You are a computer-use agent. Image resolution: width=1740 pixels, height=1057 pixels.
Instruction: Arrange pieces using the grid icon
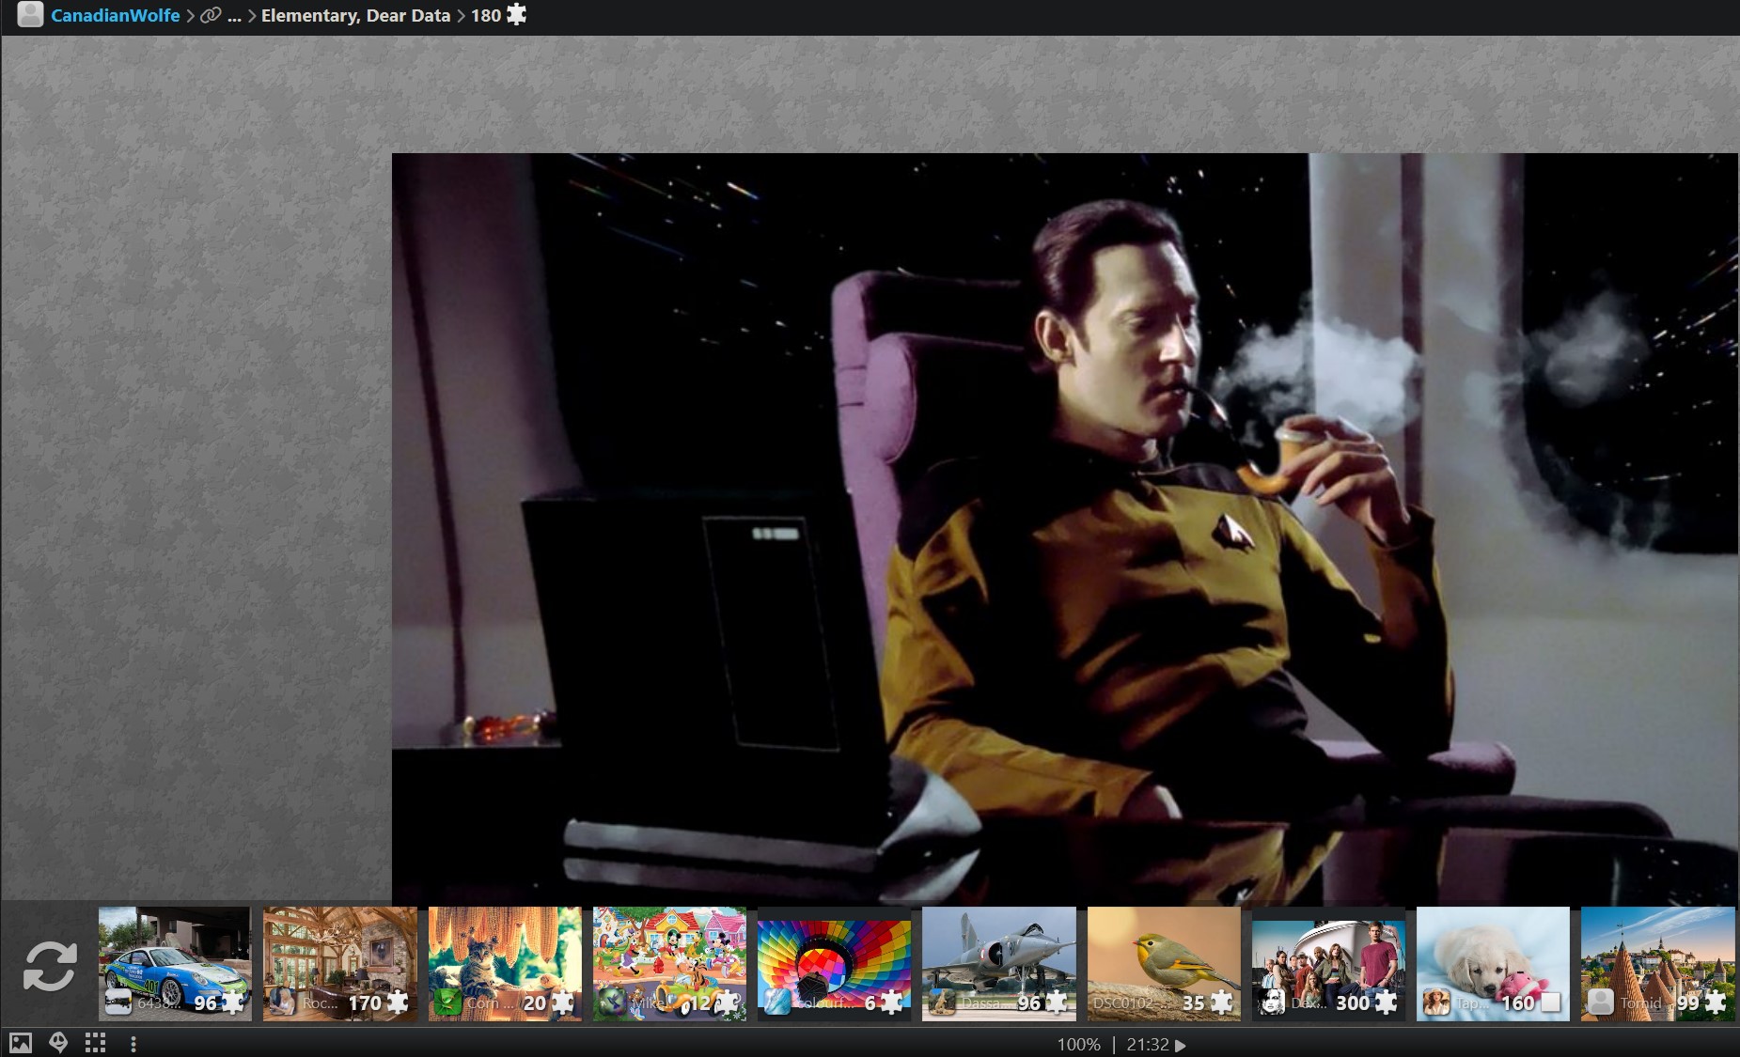(x=95, y=1043)
